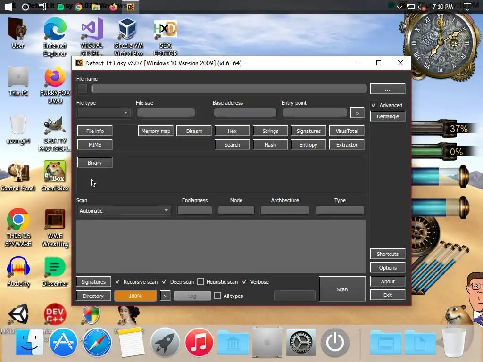Expand the Scan mode Automatic dropdown
This screenshot has width=483, height=362.
coord(124,211)
